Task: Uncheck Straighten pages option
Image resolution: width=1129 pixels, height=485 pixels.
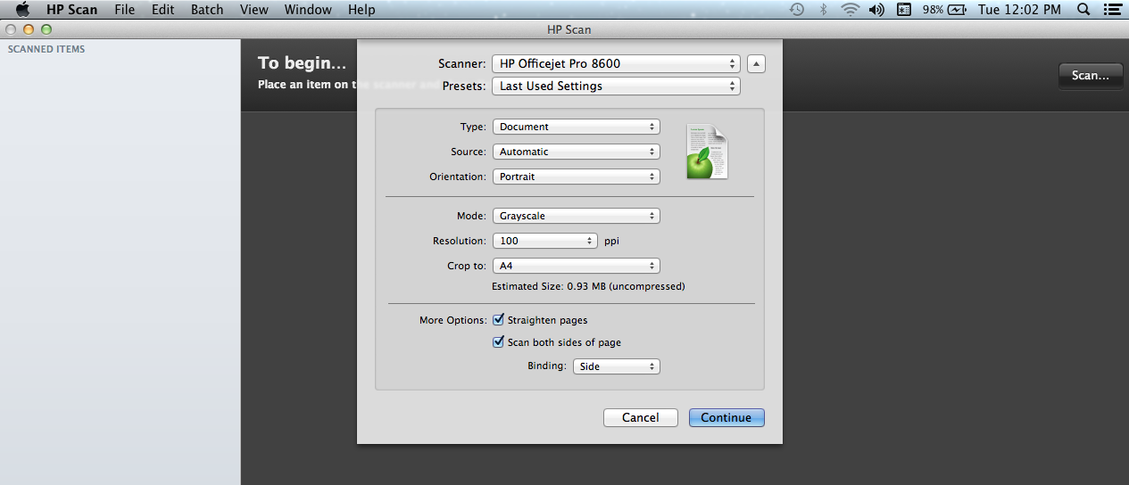Action: point(499,319)
